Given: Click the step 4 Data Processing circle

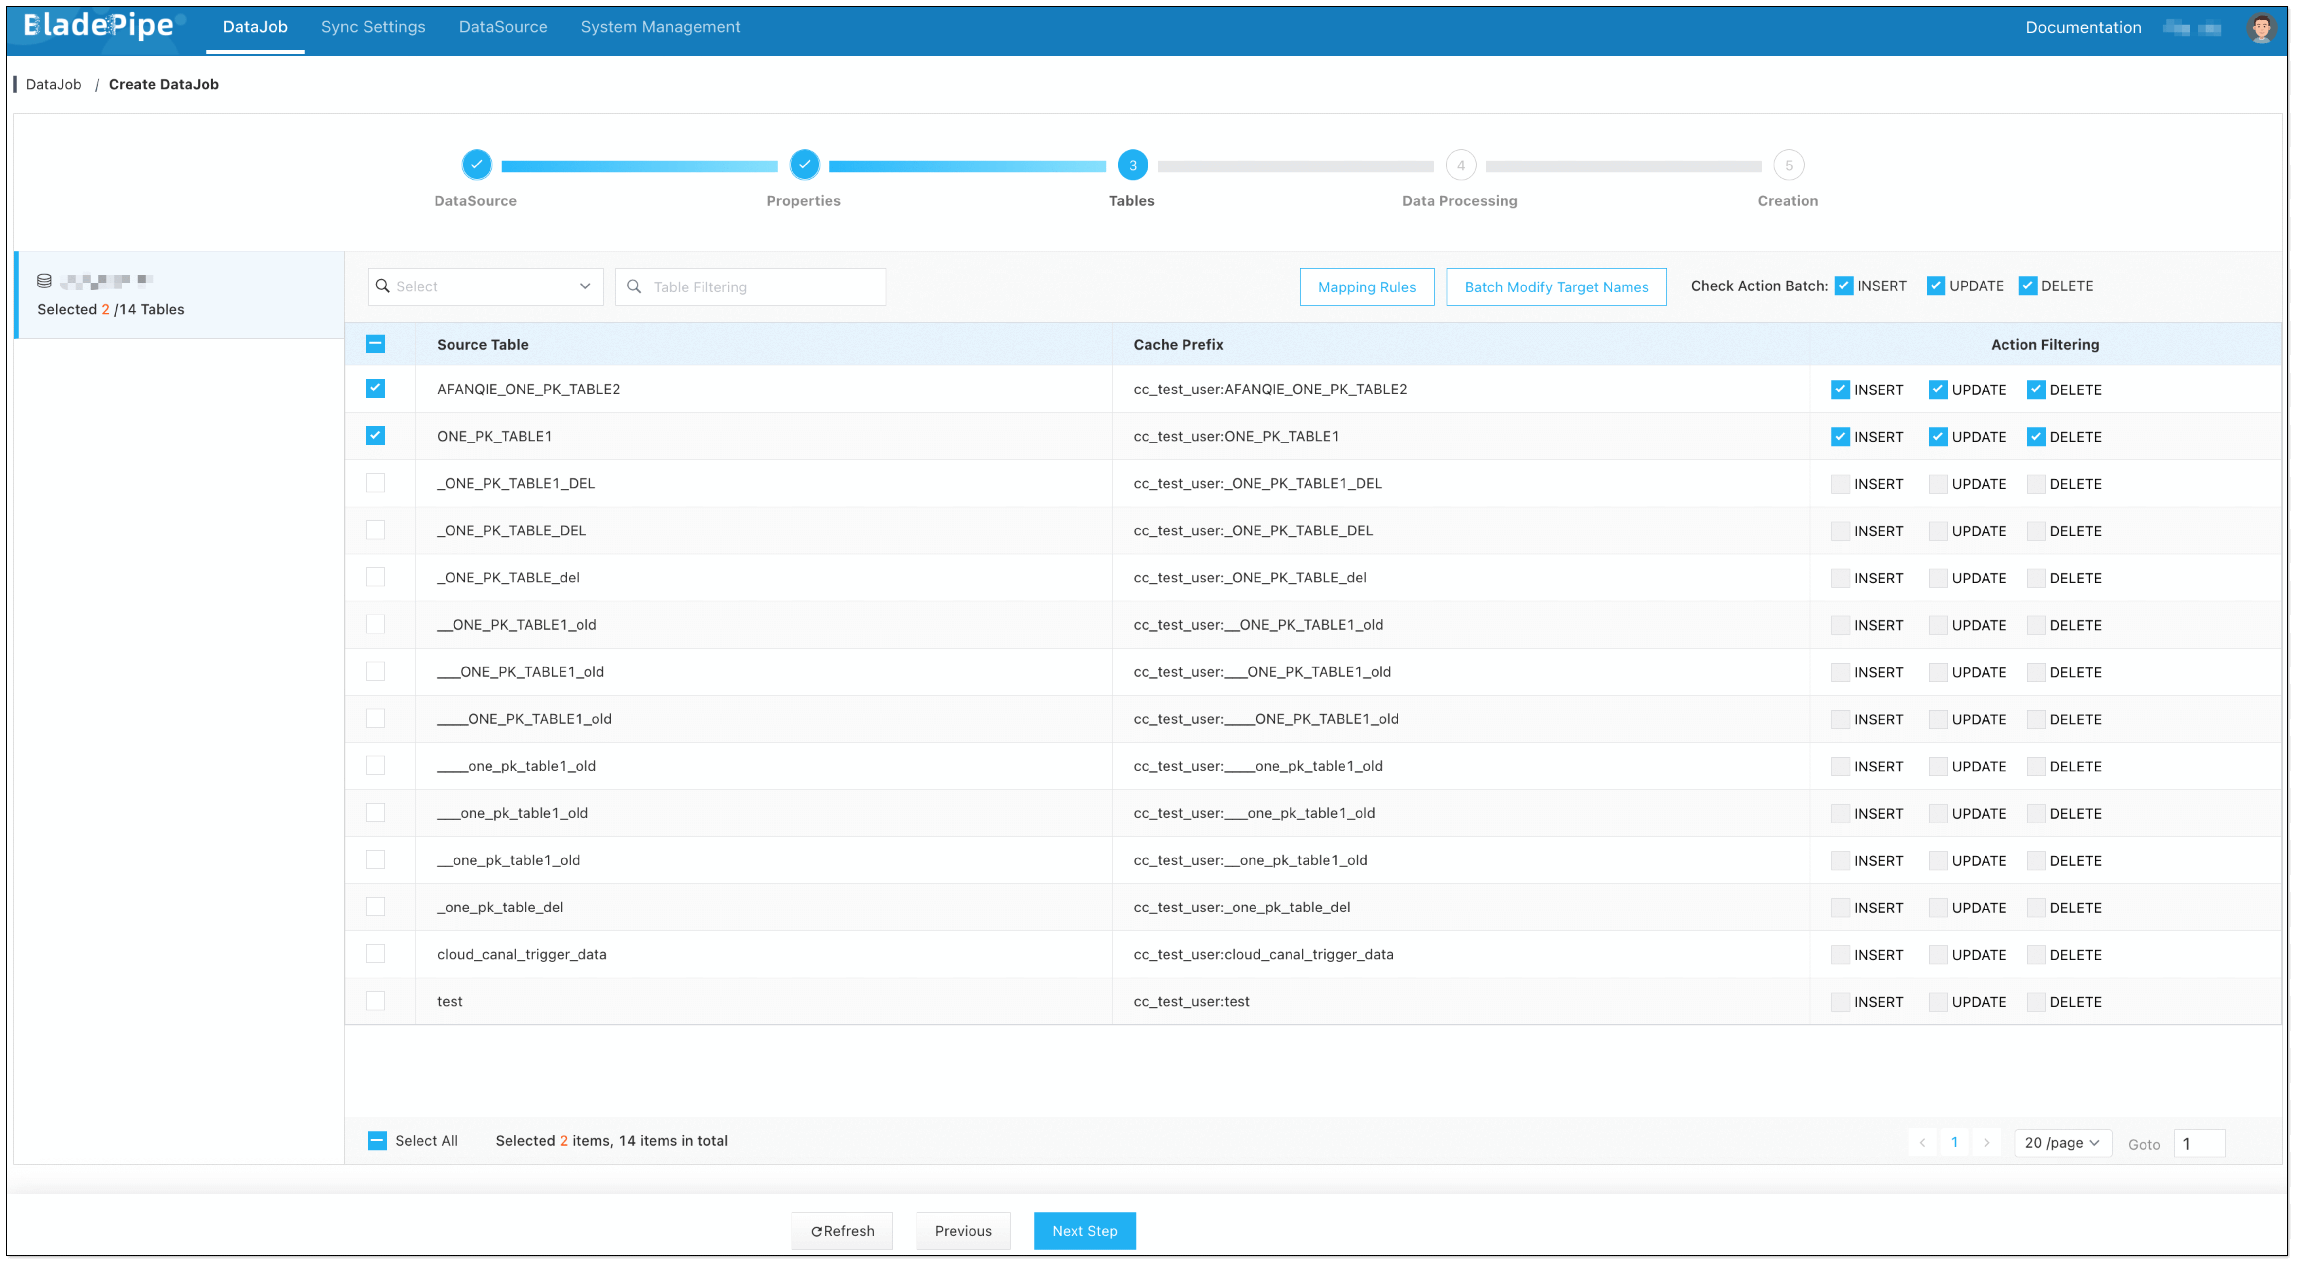Looking at the screenshot, I should [x=1461, y=165].
